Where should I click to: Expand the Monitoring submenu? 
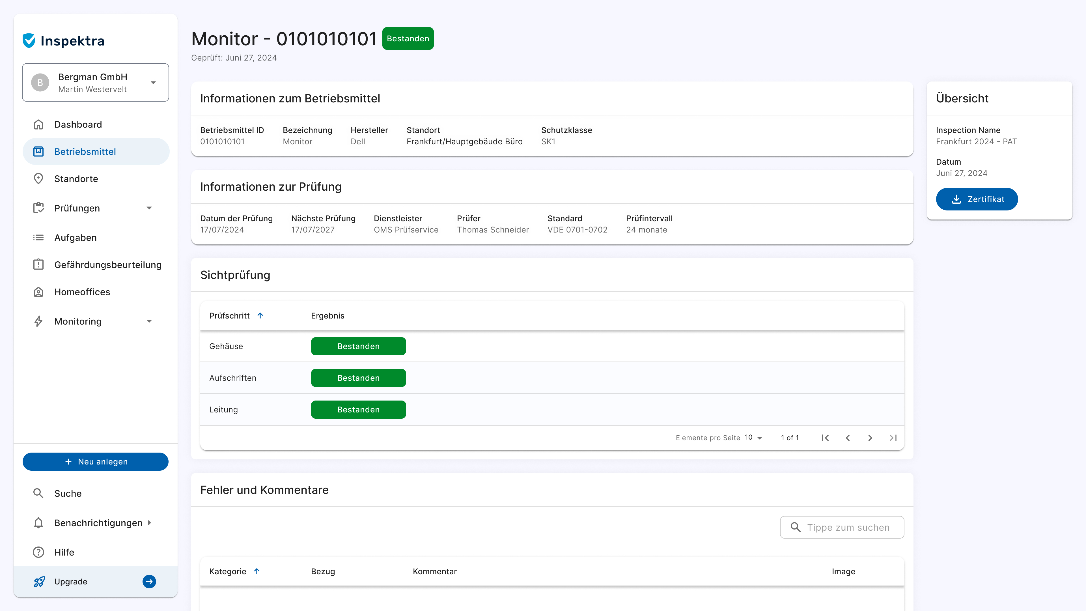click(149, 321)
